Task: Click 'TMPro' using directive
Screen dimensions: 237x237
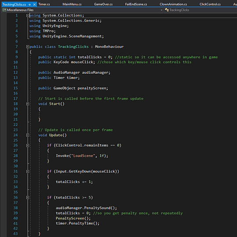Action: [x=48, y=31]
